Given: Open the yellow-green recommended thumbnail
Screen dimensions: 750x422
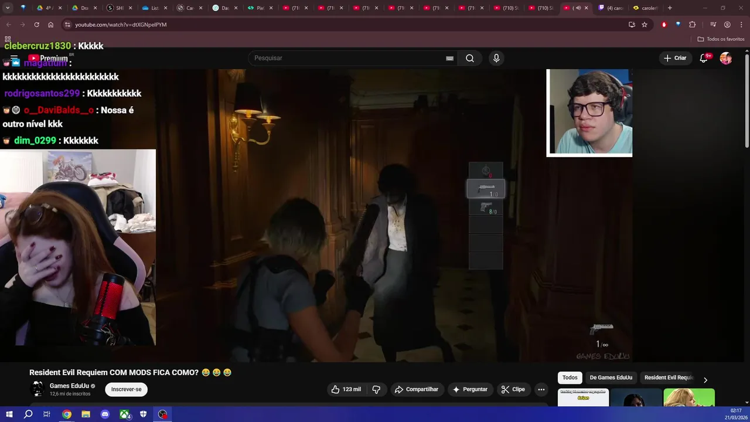Looking at the screenshot, I should (689, 397).
